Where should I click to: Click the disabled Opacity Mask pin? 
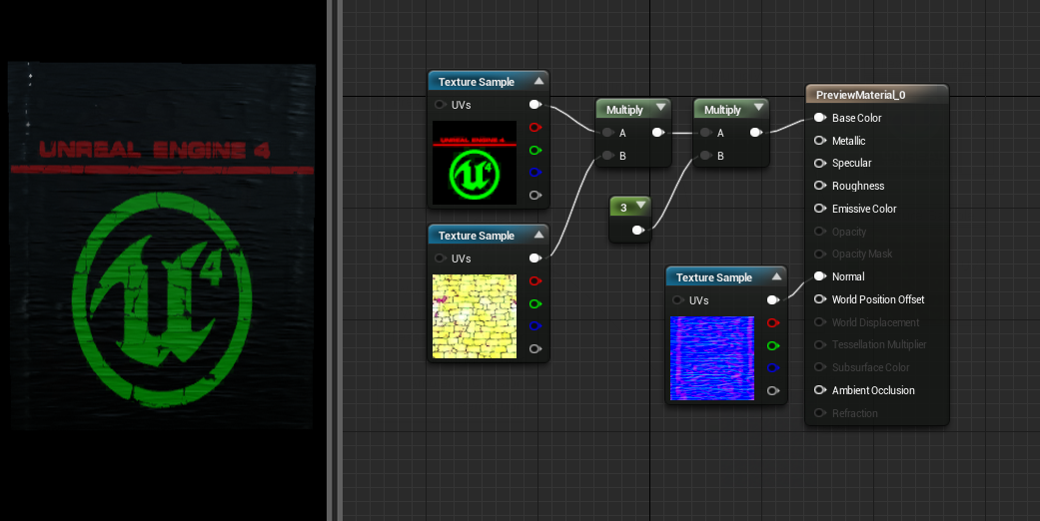pos(820,254)
